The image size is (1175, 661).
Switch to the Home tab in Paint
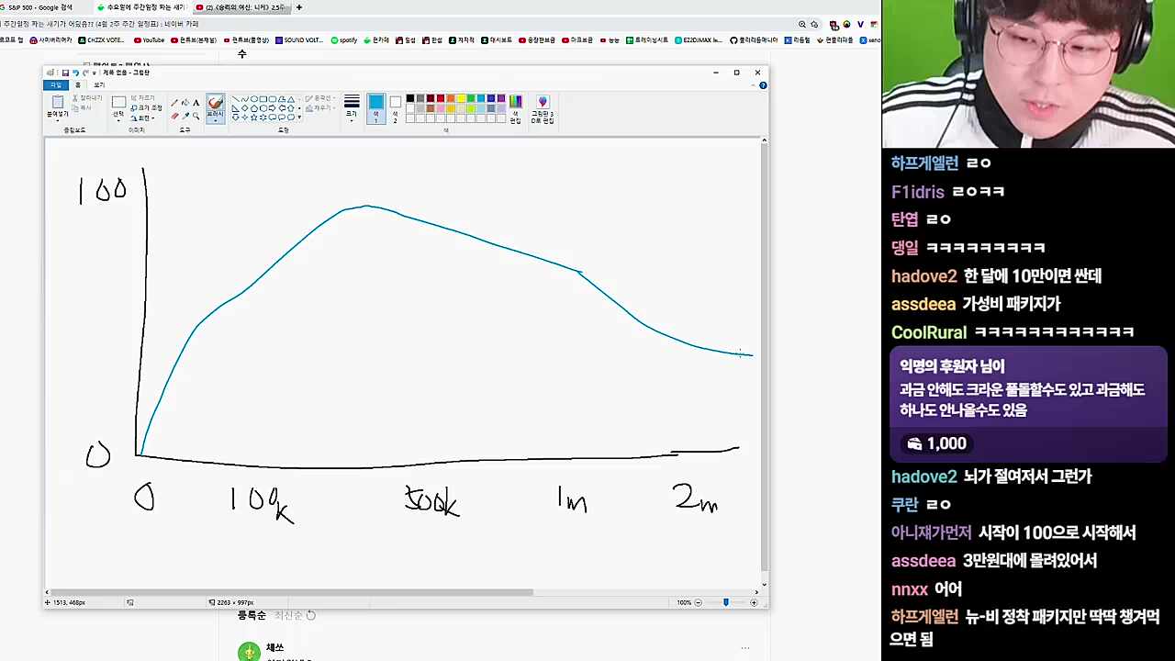point(78,85)
